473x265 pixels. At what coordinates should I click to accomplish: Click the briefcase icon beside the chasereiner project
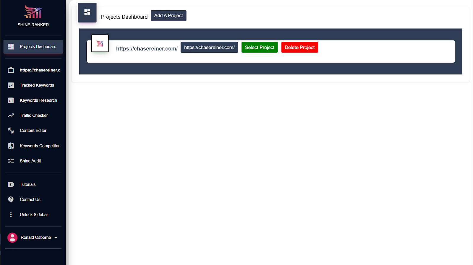point(11,70)
